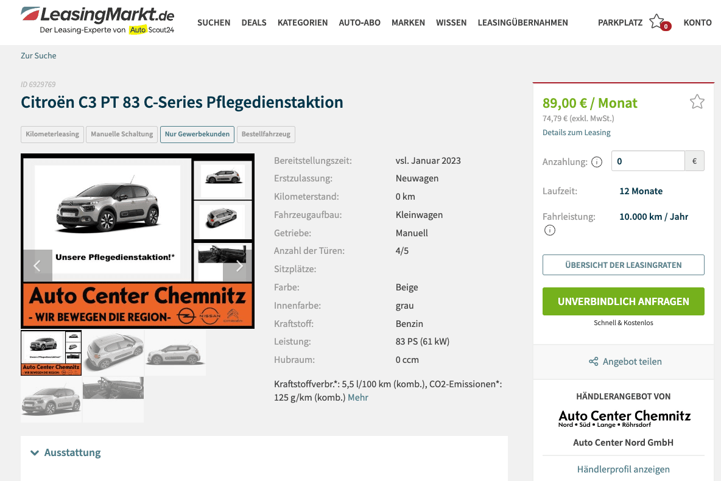
Task: Click UNVERBINDLICH ANFRAGEN button
Action: [x=623, y=301]
